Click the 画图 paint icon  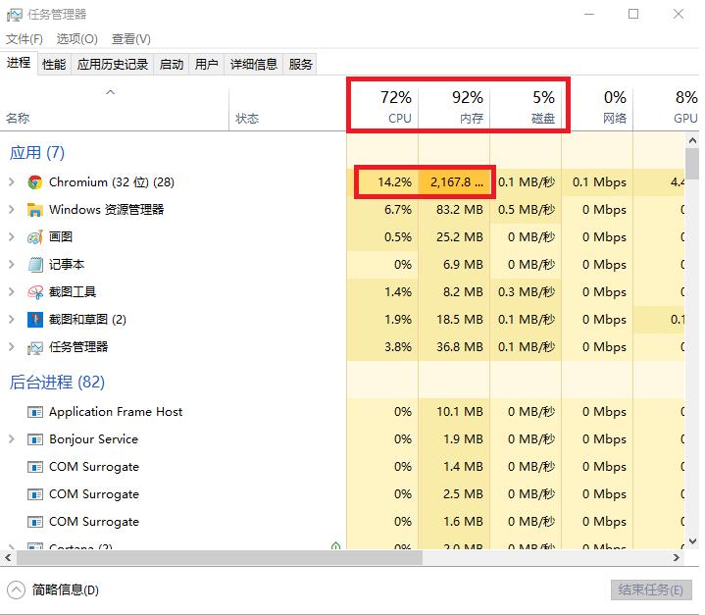pyautogui.click(x=34, y=237)
